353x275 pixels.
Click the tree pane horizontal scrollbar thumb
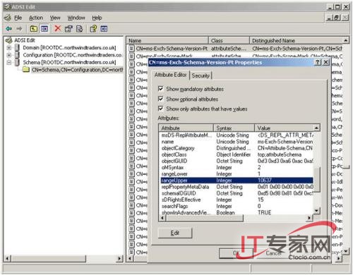(x=49, y=259)
